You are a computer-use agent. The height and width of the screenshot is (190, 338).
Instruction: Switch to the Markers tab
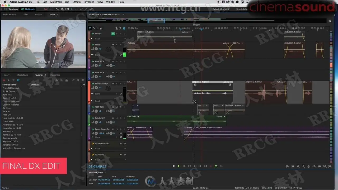click(x=39, y=15)
